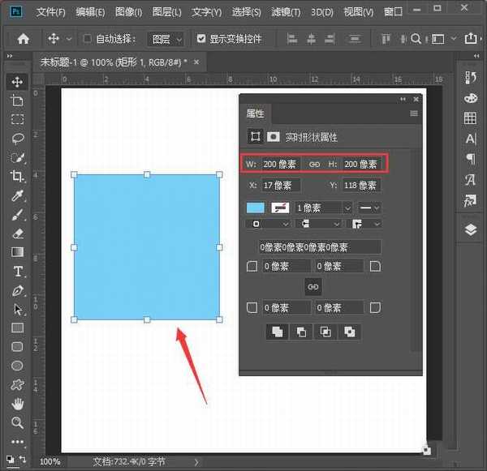Open the 图层 auto-select dropdown
The width and height of the screenshot is (487, 471).
pos(168,39)
